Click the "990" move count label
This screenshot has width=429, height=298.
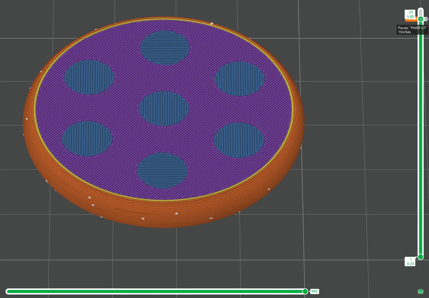[x=314, y=291]
